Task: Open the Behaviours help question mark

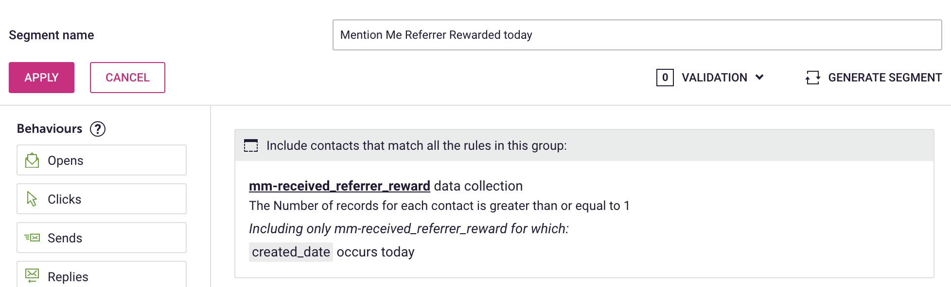Action: click(98, 129)
